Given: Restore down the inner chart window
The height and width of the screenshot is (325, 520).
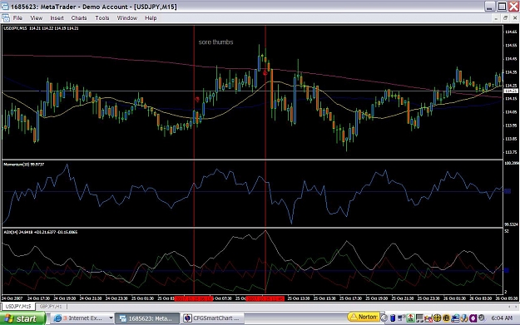Looking at the screenshot, I should point(506,18).
